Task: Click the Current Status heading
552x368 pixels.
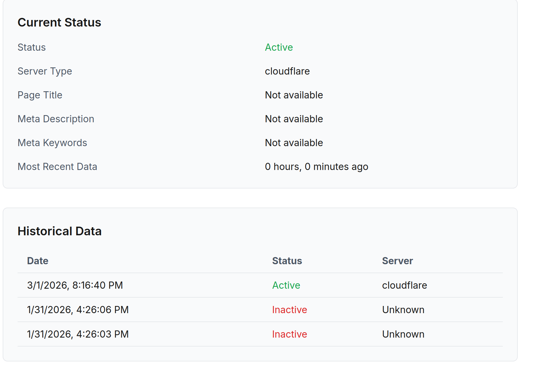Action: coord(59,23)
